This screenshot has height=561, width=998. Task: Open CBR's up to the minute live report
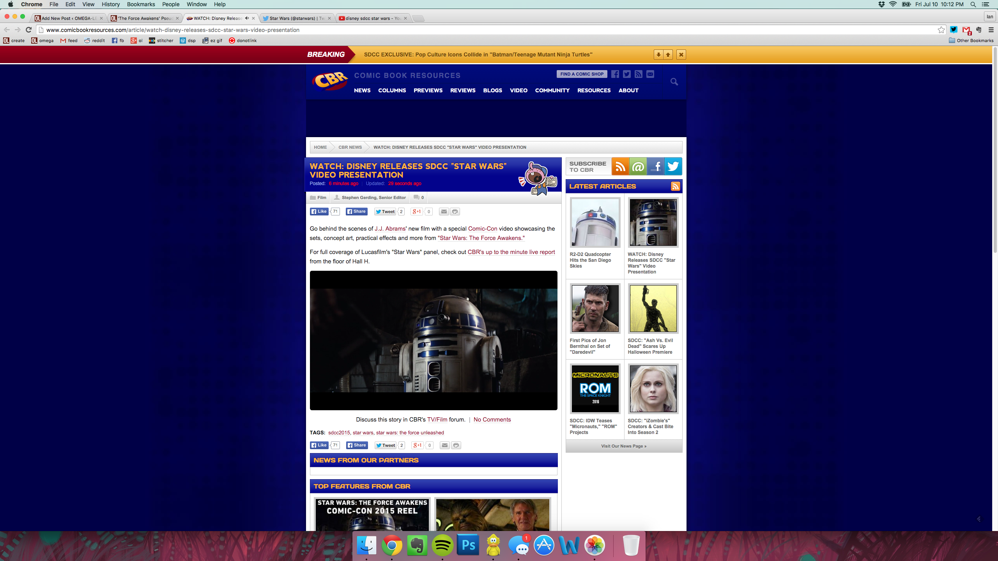[x=511, y=252]
